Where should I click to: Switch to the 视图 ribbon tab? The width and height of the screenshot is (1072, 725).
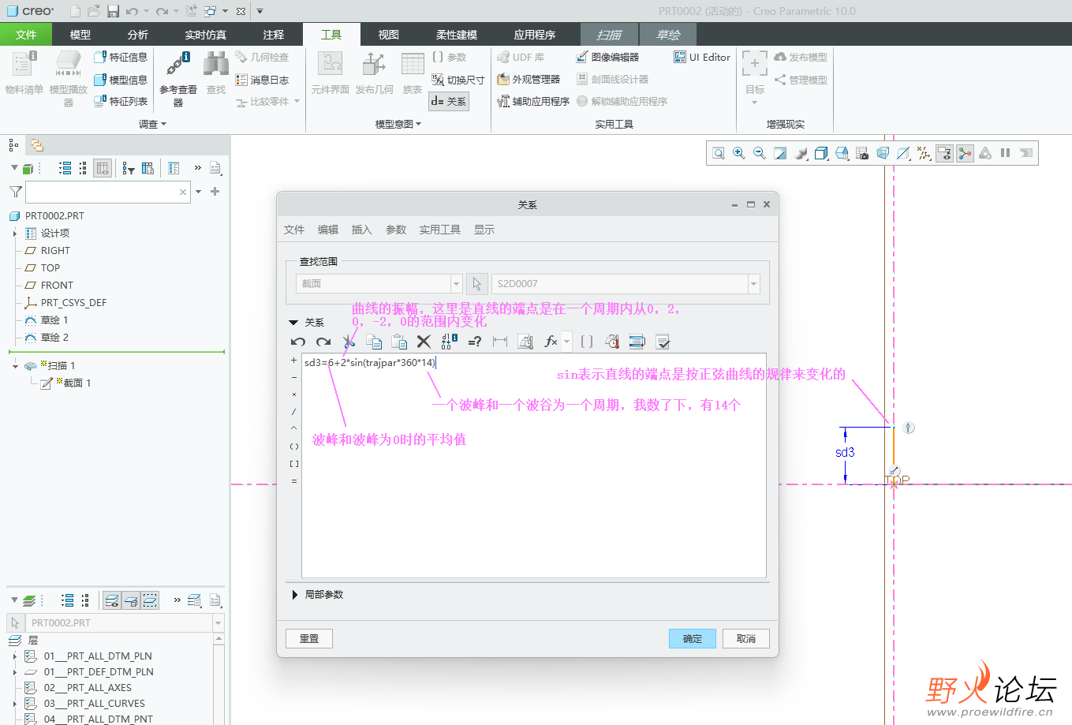(388, 35)
